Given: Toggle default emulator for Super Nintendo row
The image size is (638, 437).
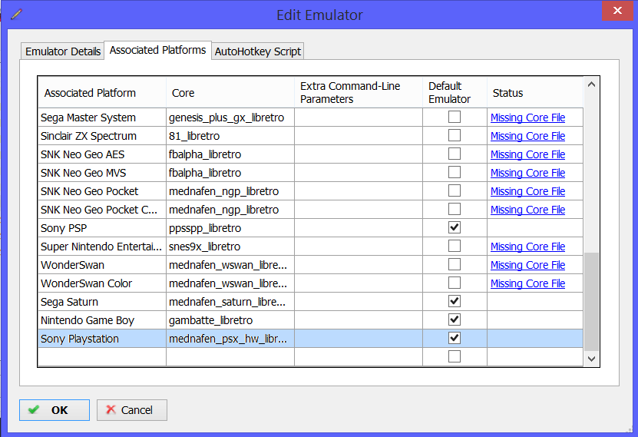Looking at the screenshot, I should click(x=454, y=246).
